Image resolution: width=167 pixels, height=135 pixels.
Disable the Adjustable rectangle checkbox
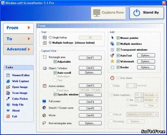(x=55, y=62)
